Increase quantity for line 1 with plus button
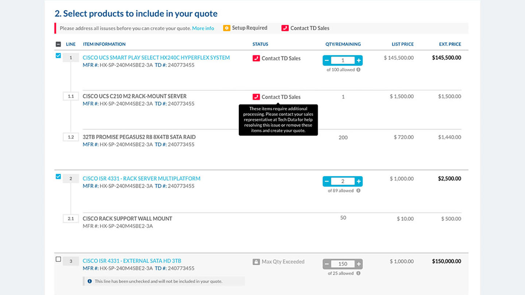Screen dimensions: 525x295 (x=359, y=60)
